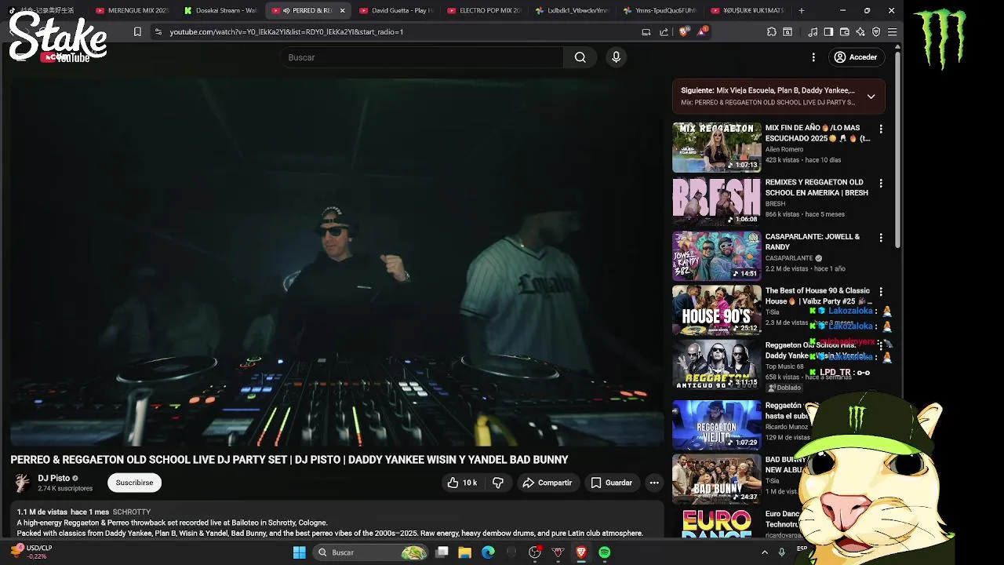The height and width of the screenshot is (565, 1004).
Task: Open Spotify from taskbar
Action: coord(605,552)
